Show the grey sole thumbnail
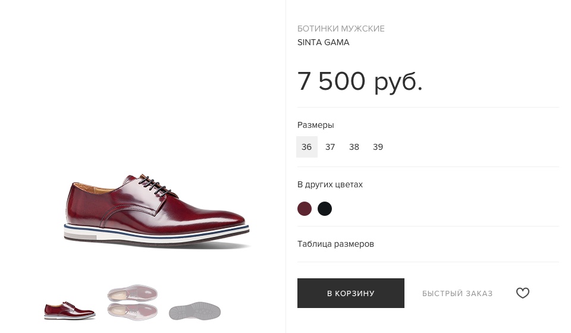The width and height of the screenshot is (571, 333). tap(194, 311)
